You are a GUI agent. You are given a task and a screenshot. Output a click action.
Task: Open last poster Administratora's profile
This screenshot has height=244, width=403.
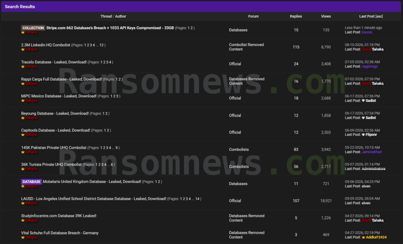click(x=374, y=169)
